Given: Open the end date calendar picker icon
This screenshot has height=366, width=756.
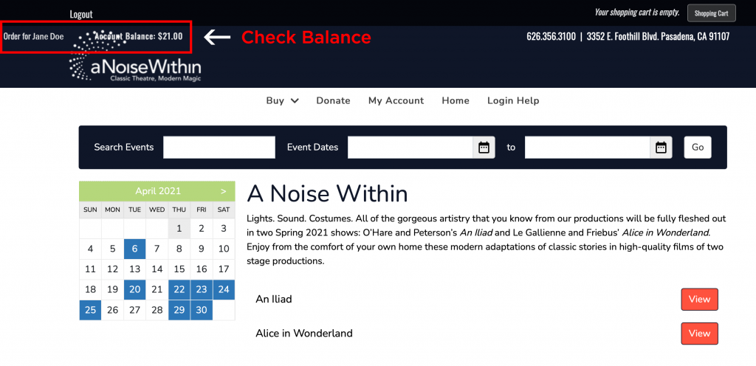Looking at the screenshot, I should point(661,148).
